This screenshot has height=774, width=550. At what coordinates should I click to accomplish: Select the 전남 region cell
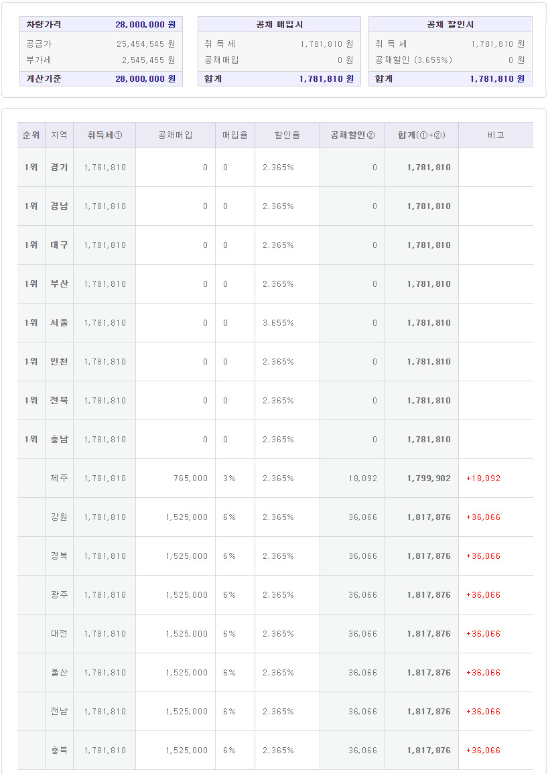point(59,711)
